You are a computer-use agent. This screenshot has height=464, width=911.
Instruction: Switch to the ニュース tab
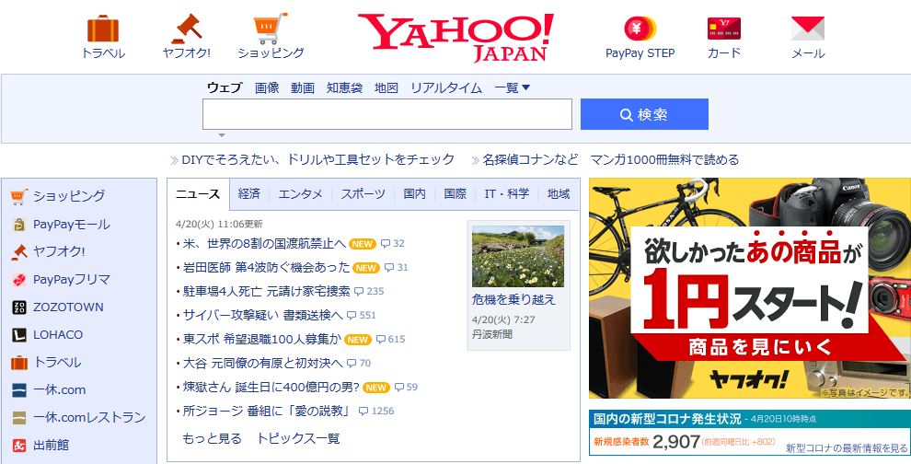[x=198, y=194]
